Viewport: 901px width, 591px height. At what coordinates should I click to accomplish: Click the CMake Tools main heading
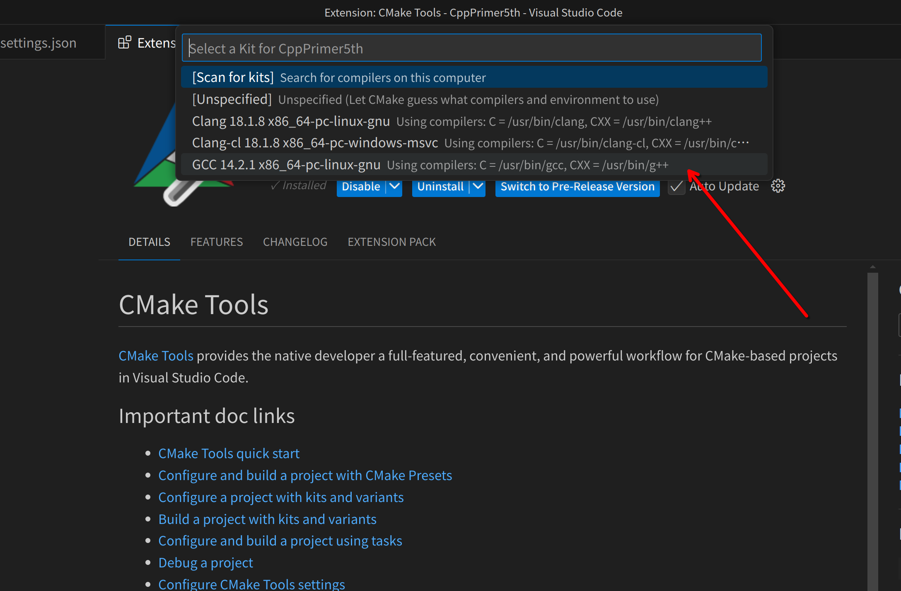(x=193, y=305)
